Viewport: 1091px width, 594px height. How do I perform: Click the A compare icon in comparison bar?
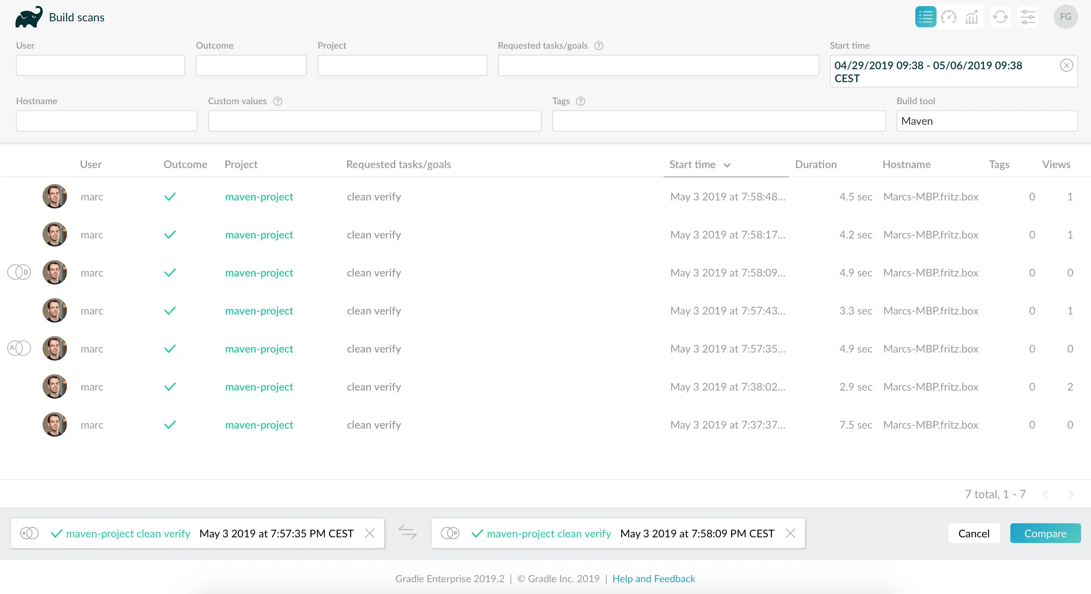[29, 533]
